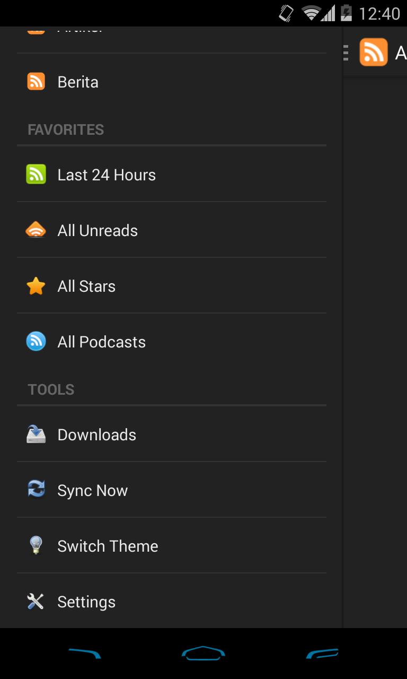
Task: Open All Podcasts list
Action: [x=101, y=342]
